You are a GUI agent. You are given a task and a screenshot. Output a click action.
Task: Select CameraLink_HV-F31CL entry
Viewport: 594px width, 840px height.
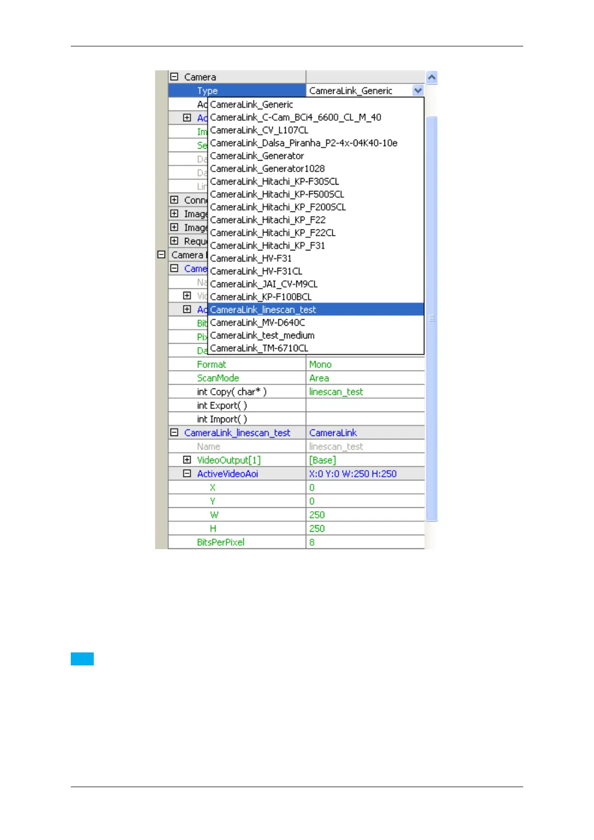[316, 271]
